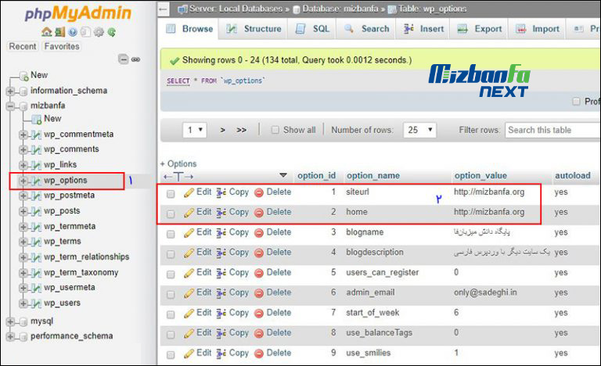
Task: Open the Insert tab
Action: point(423,29)
